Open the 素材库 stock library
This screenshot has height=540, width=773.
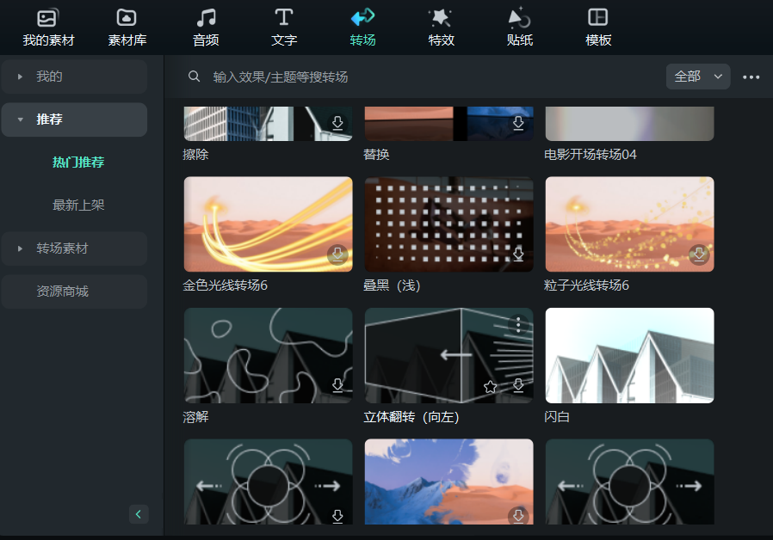click(x=127, y=28)
